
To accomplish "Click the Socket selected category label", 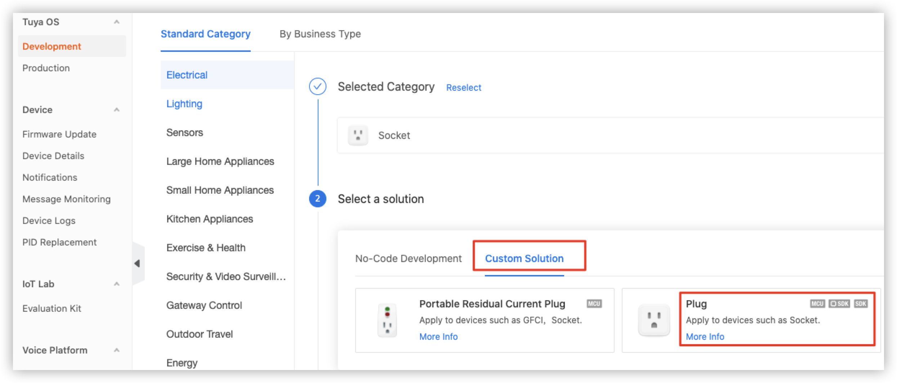I will pos(394,135).
